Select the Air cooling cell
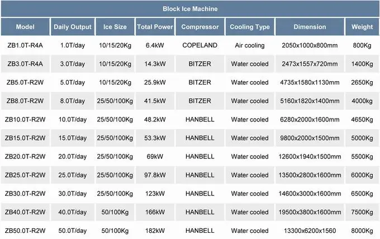 [x=250, y=45]
